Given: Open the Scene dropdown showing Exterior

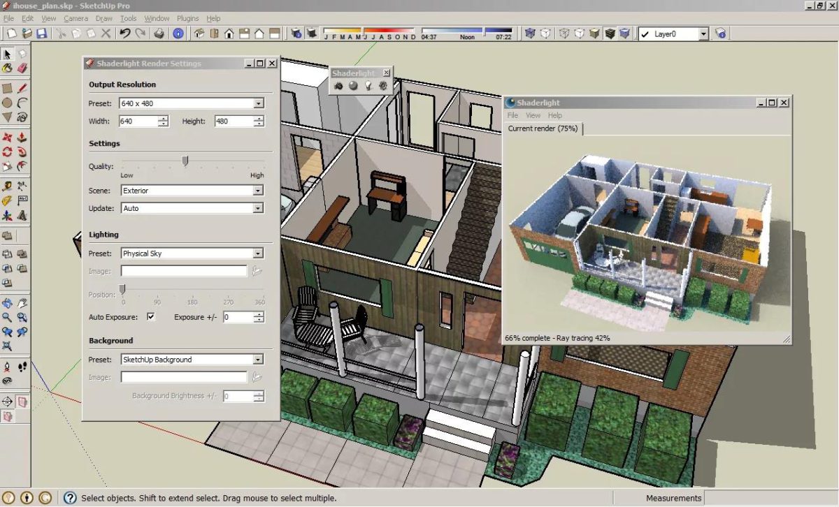Looking at the screenshot, I should click(x=258, y=190).
